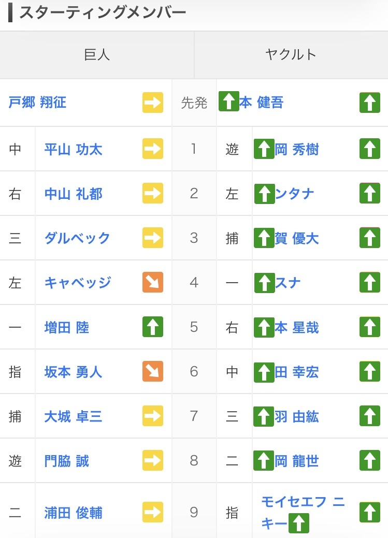Tap the キャベッジ player name
Viewport: 388px width, 538px height.
tap(77, 283)
